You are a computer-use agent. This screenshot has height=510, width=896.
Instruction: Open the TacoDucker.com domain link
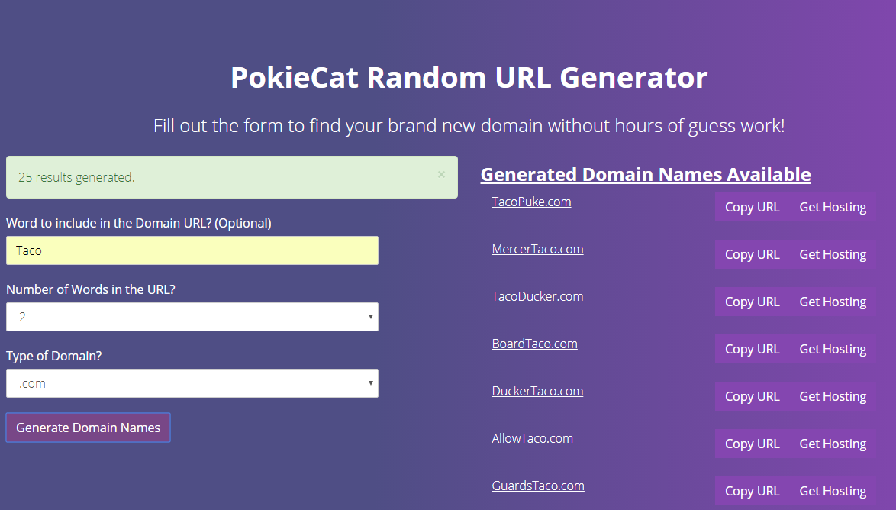click(x=537, y=296)
